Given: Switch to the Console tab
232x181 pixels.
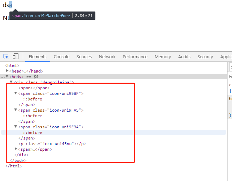Looking at the screenshot, I should (61, 57).
